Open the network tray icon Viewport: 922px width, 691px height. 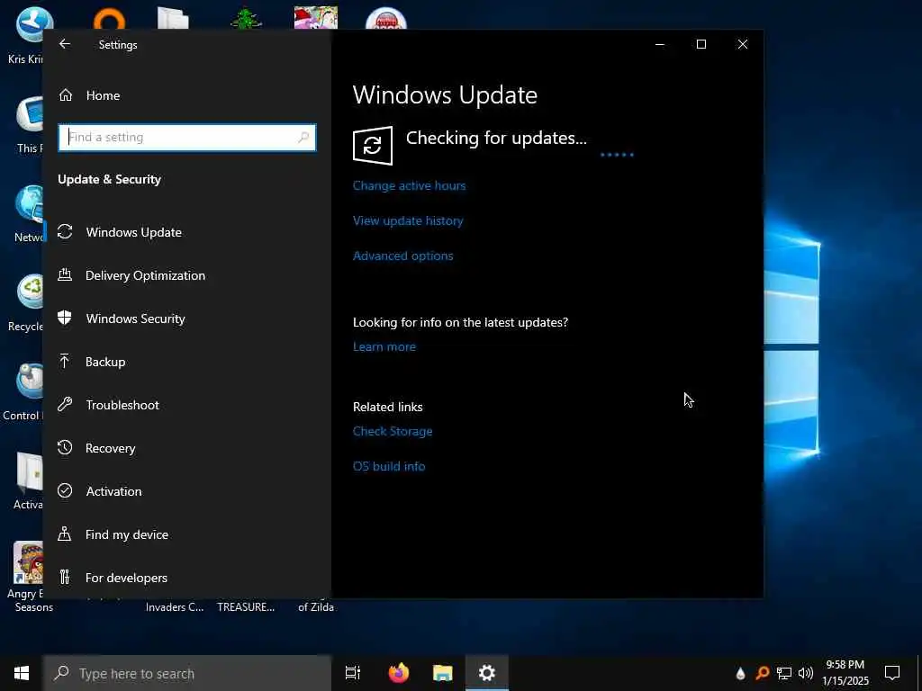[784, 673]
